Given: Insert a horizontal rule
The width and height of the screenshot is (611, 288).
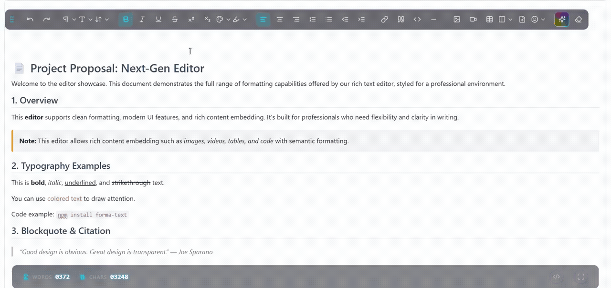Looking at the screenshot, I should [433, 20].
